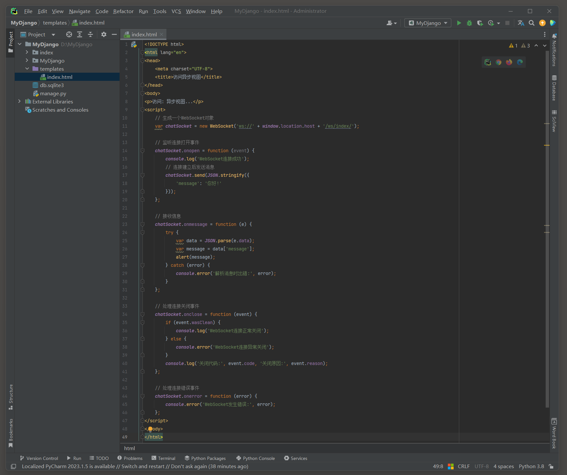
Task: Go to previous highlighted error
Action: (x=536, y=46)
